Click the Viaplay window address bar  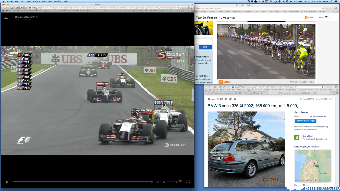tap(104, 8)
